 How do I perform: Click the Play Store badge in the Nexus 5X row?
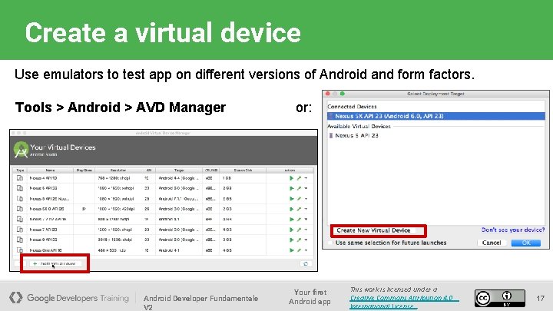(x=84, y=209)
